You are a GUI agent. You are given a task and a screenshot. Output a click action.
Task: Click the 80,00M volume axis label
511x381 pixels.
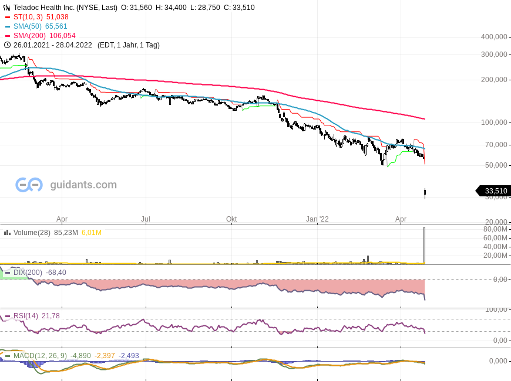(x=495, y=229)
